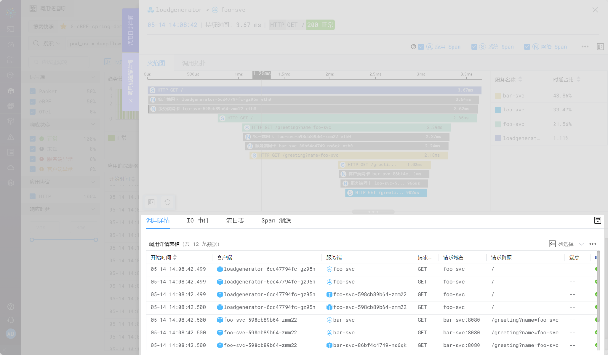Sort by 开始时间 column arrows
This screenshot has height=355, width=608.
coord(175,257)
